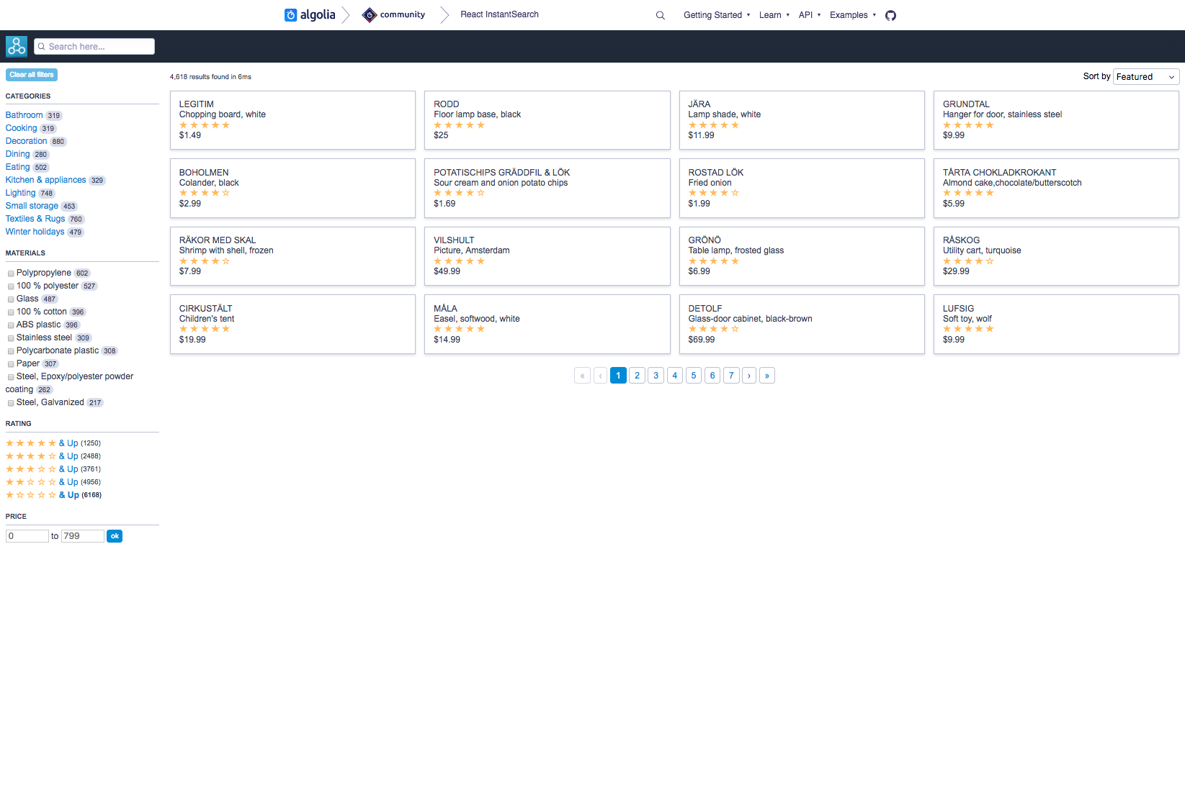
Task: Click the Clear all filters button
Action: click(x=31, y=74)
